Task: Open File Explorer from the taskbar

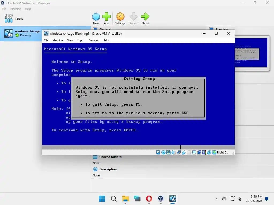Action: click(125, 199)
